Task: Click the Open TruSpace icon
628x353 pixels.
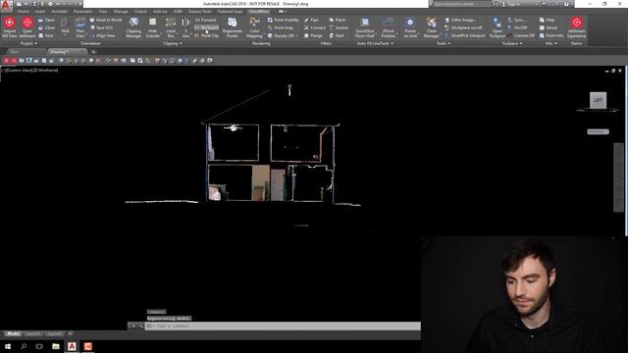Action: tap(497, 27)
